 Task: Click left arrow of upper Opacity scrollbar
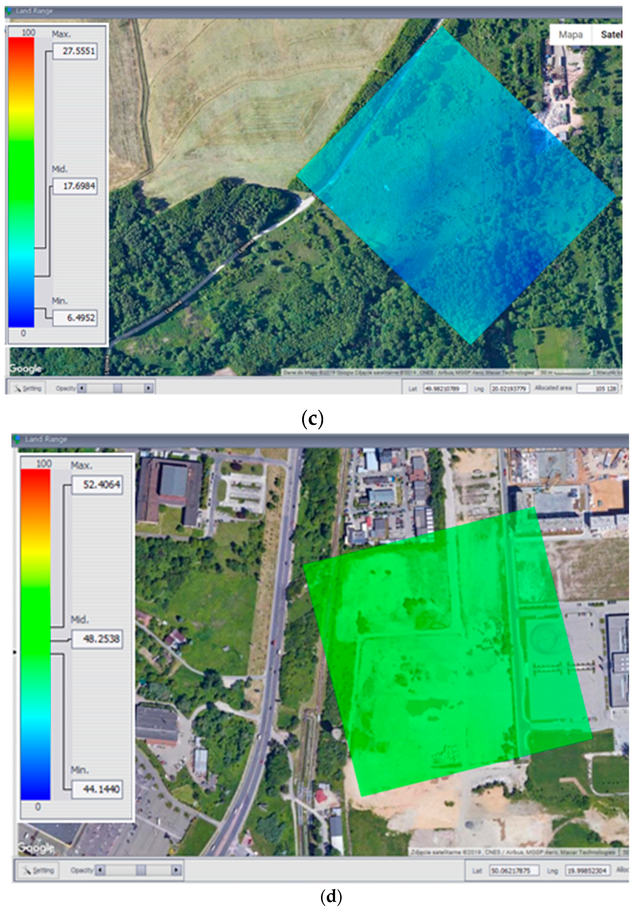(x=82, y=388)
